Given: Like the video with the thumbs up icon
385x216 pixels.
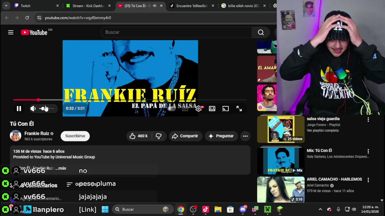Looking at the screenshot, I should click(139, 136).
